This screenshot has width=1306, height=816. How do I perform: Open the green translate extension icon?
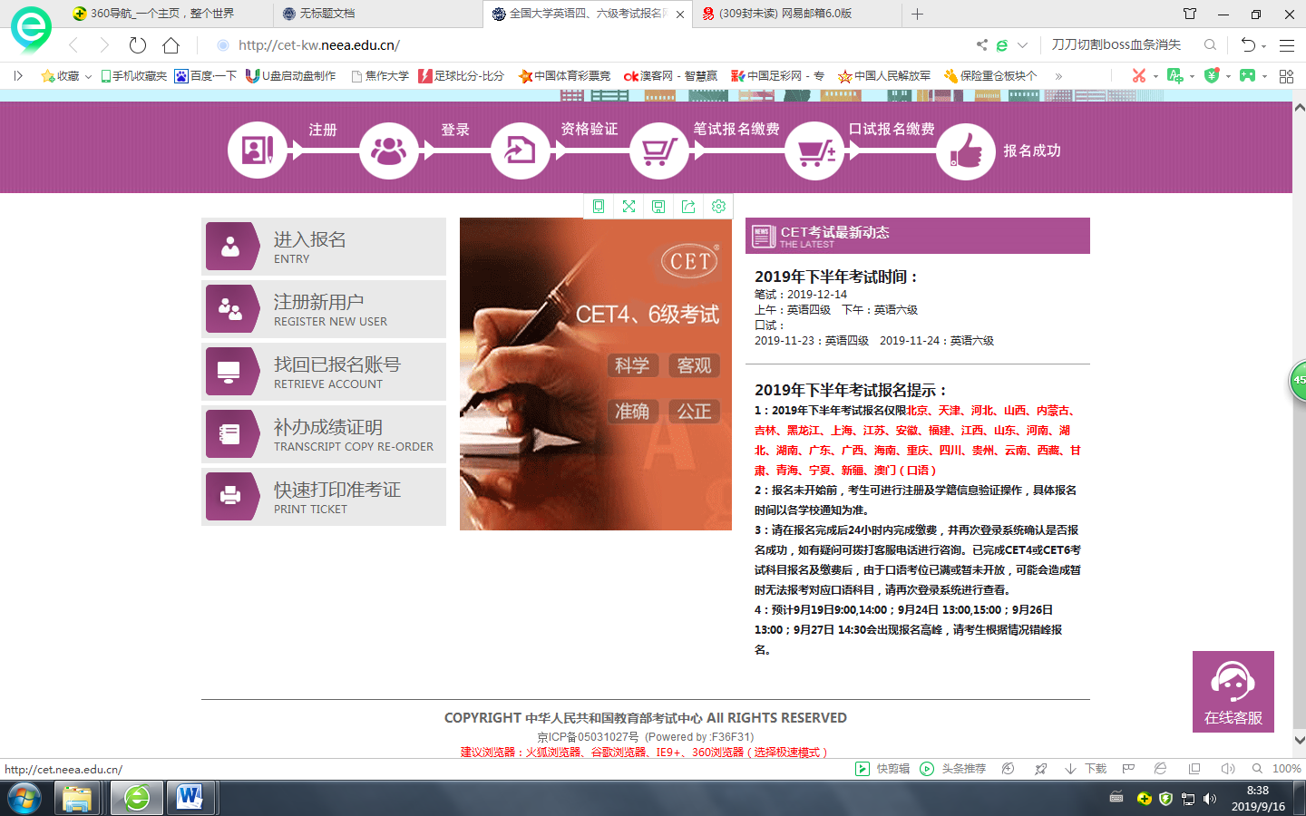tap(1174, 75)
